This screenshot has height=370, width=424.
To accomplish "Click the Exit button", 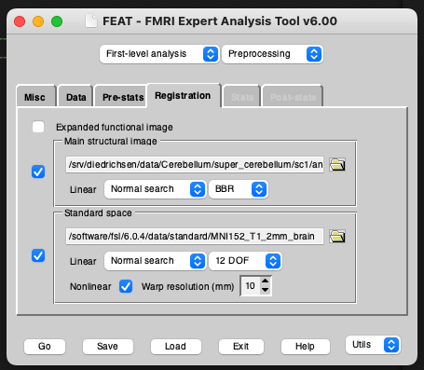I will (241, 347).
